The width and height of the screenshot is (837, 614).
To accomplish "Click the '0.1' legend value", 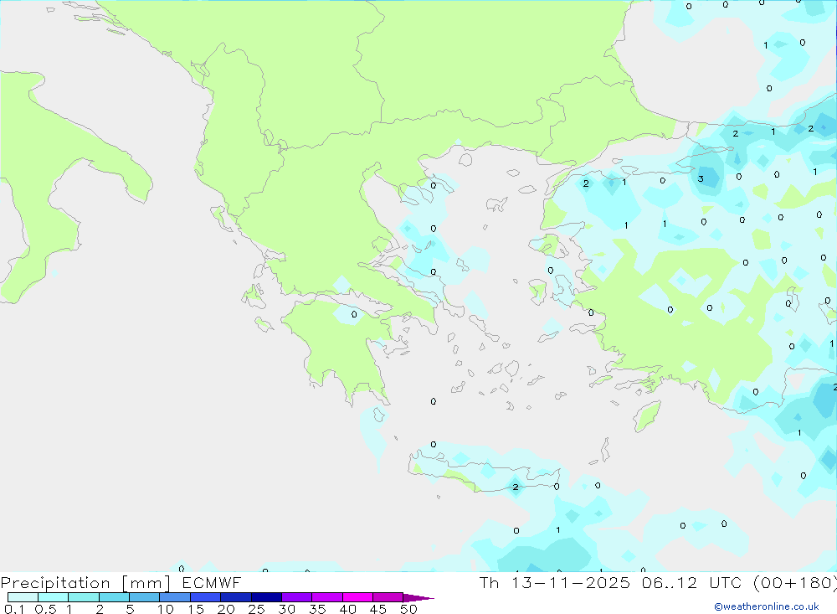I will coord(14,609).
